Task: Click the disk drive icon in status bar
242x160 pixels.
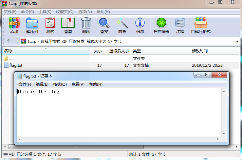Action: pyautogui.click(x=6, y=154)
